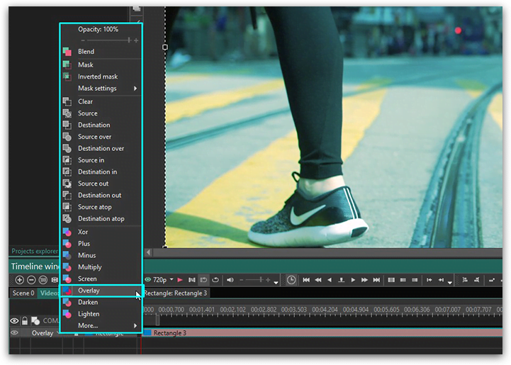The image size is (511, 365).
Task: Adjust the preview volume slider
Action: pyautogui.click(x=255, y=280)
